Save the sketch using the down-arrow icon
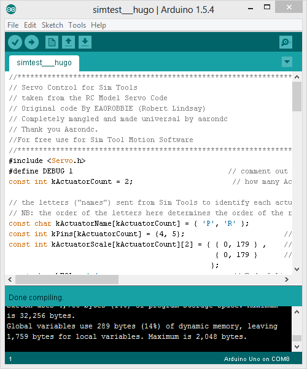The height and width of the screenshot is (369, 307). (85, 42)
